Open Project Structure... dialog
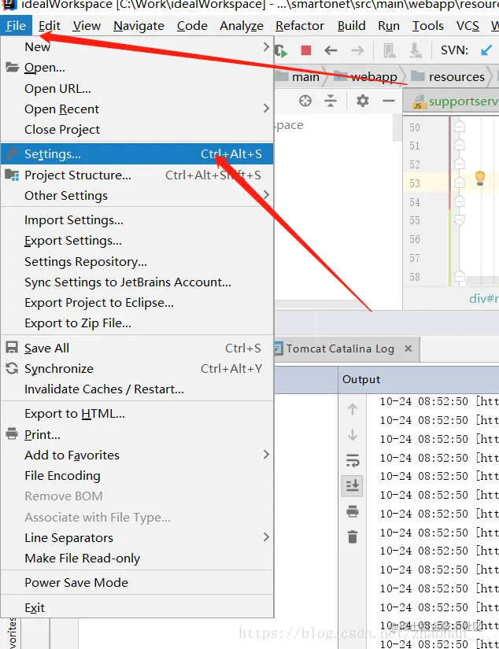 click(x=137, y=175)
